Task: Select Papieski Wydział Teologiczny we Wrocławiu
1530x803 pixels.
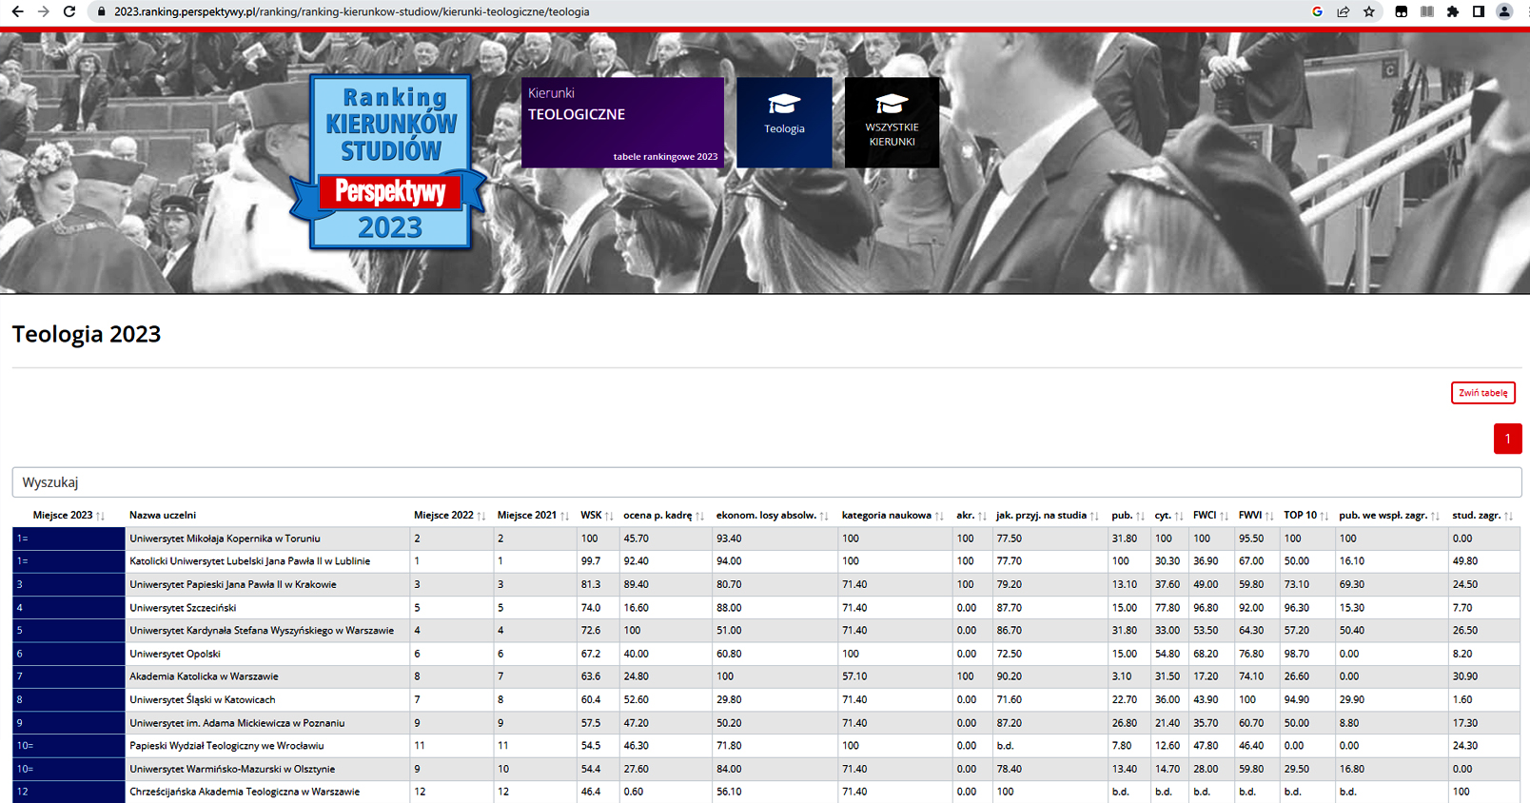Action: point(767,746)
